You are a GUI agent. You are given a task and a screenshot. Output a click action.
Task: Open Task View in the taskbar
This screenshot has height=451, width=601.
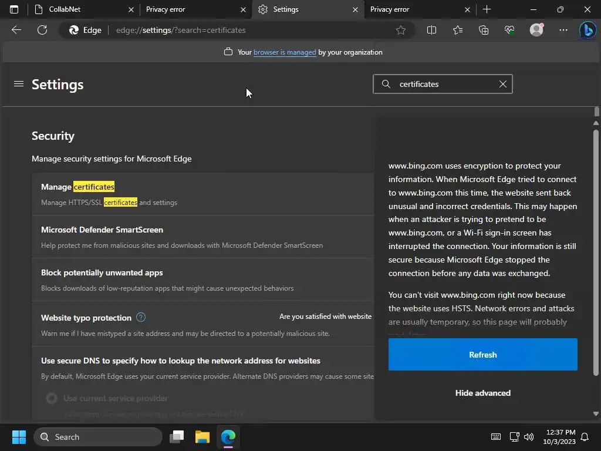pos(177,437)
